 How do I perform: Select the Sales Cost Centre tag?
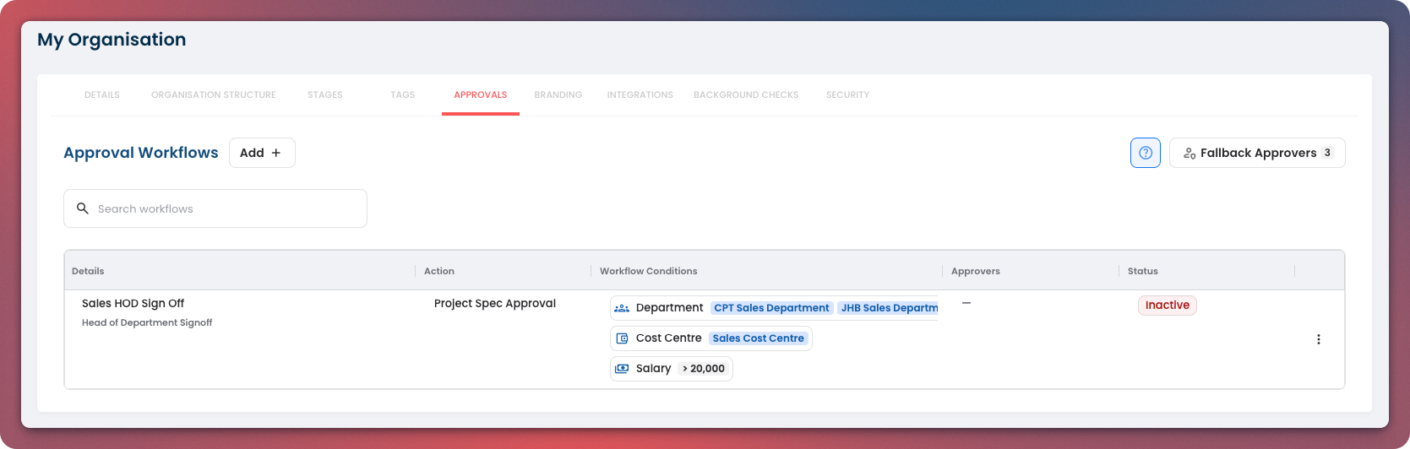pos(759,338)
